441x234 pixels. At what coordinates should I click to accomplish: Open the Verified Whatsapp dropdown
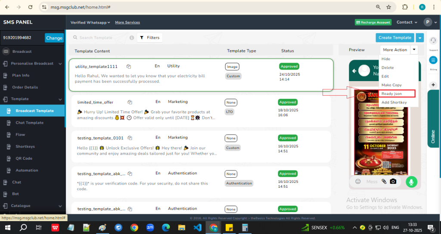click(90, 22)
